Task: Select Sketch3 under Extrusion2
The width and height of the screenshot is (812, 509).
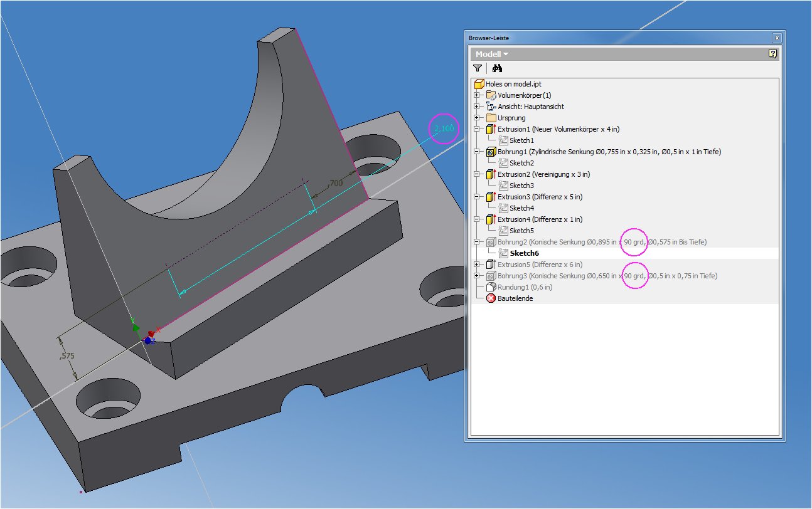Action: tap(521, 186)
